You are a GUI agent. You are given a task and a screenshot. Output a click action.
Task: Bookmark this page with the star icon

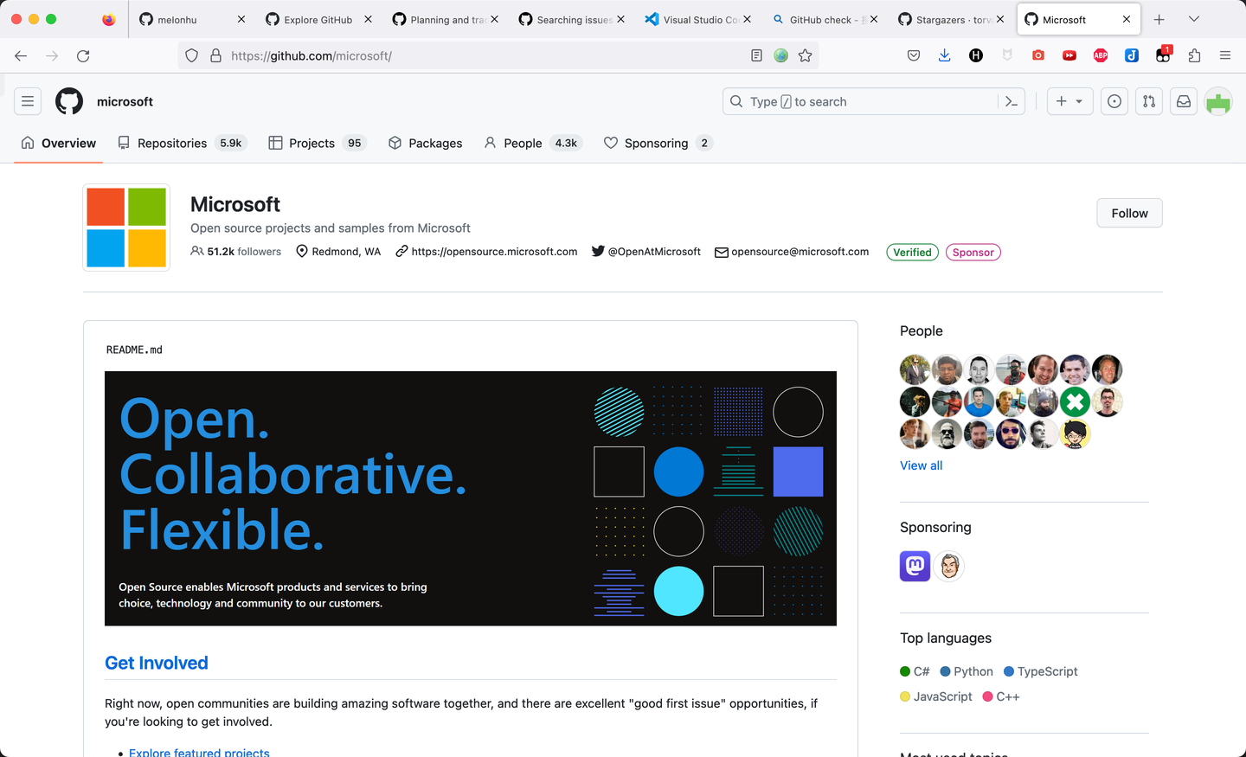tap(806, 55)
